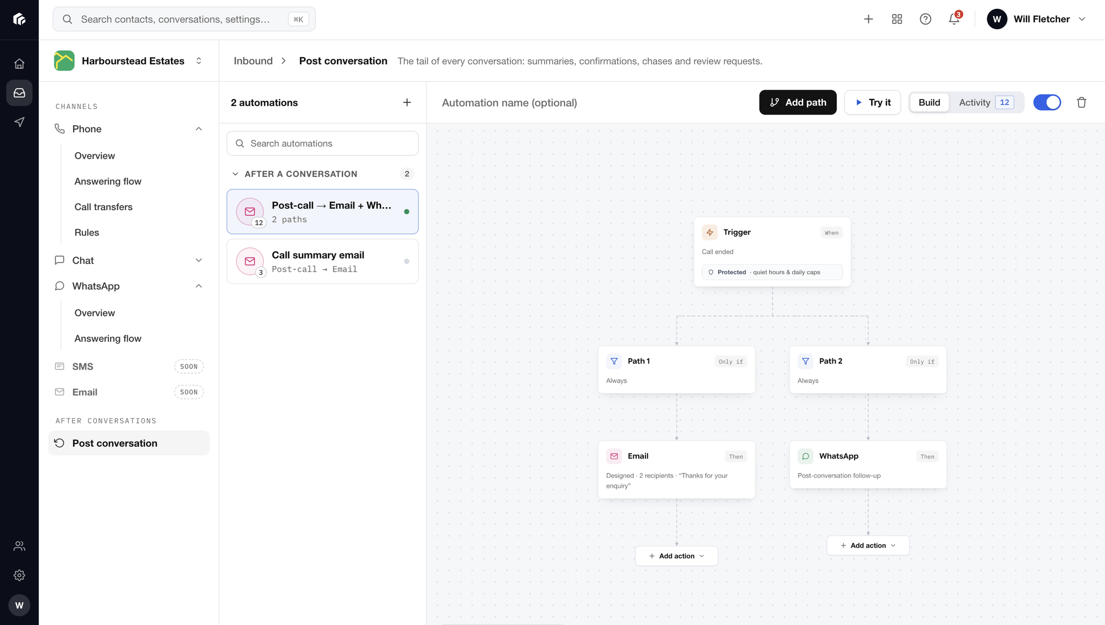Click the Try it button
Image resolution: width=1105 pixels, height=625 pixels.
(x=872, y=102)
